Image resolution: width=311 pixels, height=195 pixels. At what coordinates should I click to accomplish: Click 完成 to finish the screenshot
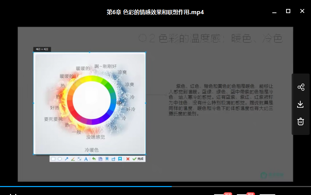click(x=138, y=159)
